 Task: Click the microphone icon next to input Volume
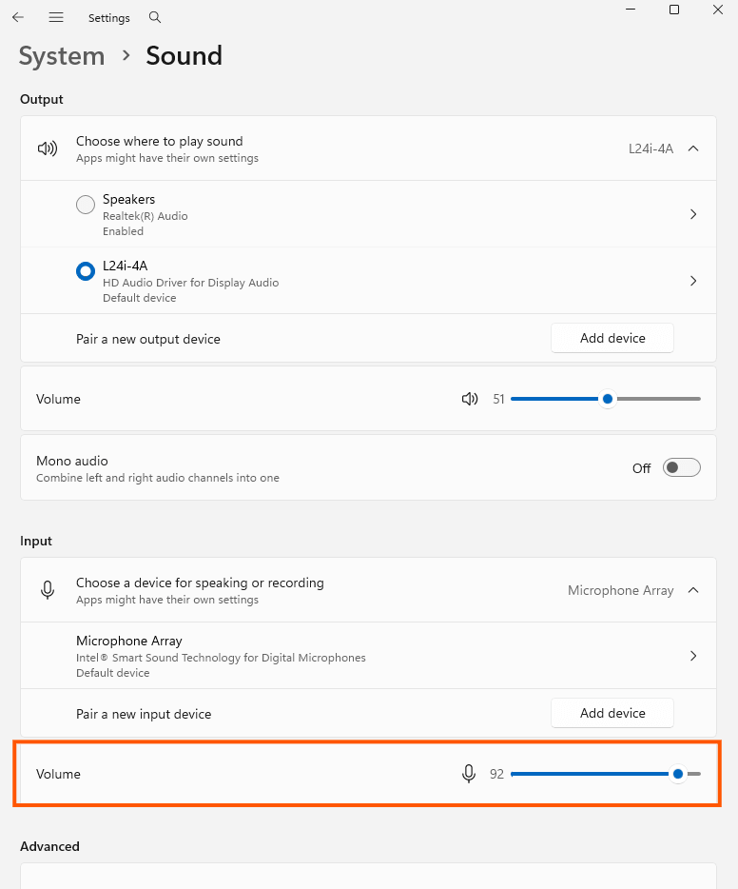[x=469, y=774]
